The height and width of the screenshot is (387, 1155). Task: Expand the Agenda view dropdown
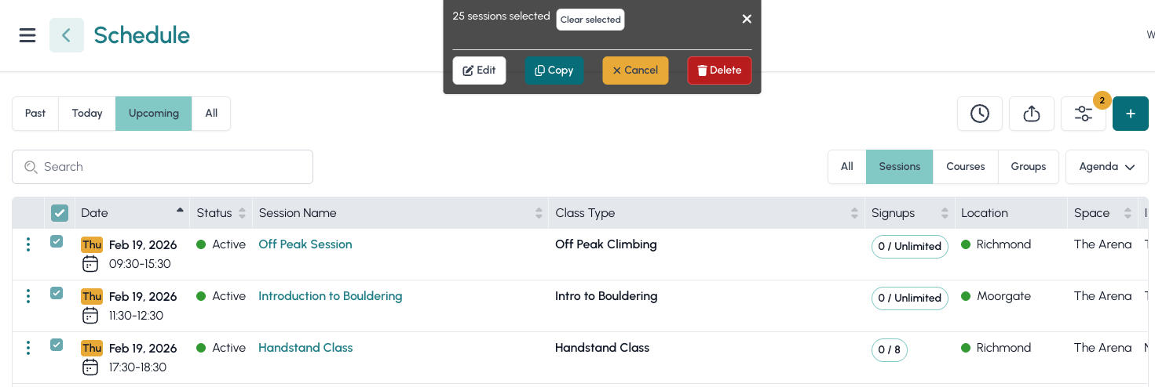click(x=1106, y=167)
